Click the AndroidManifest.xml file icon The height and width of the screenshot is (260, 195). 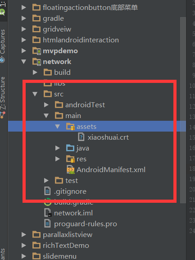[71, 169]
